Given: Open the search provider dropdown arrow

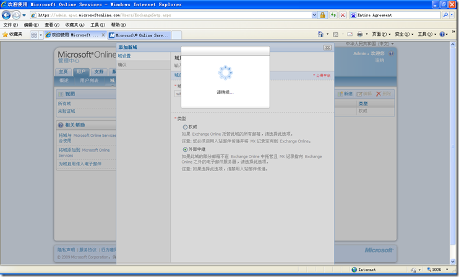Looking at the screenshot, I should 452,15.
